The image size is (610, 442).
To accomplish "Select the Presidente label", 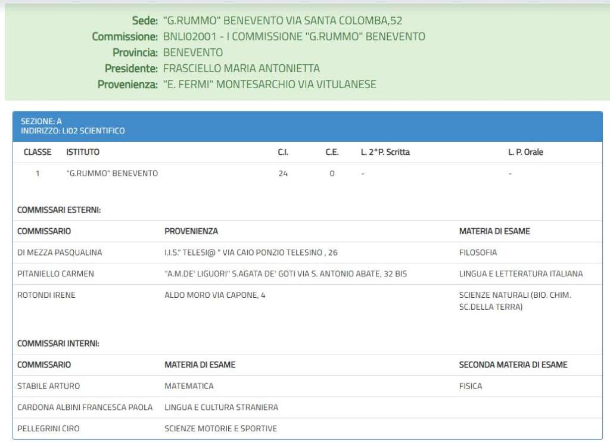I will click(131, 69).
